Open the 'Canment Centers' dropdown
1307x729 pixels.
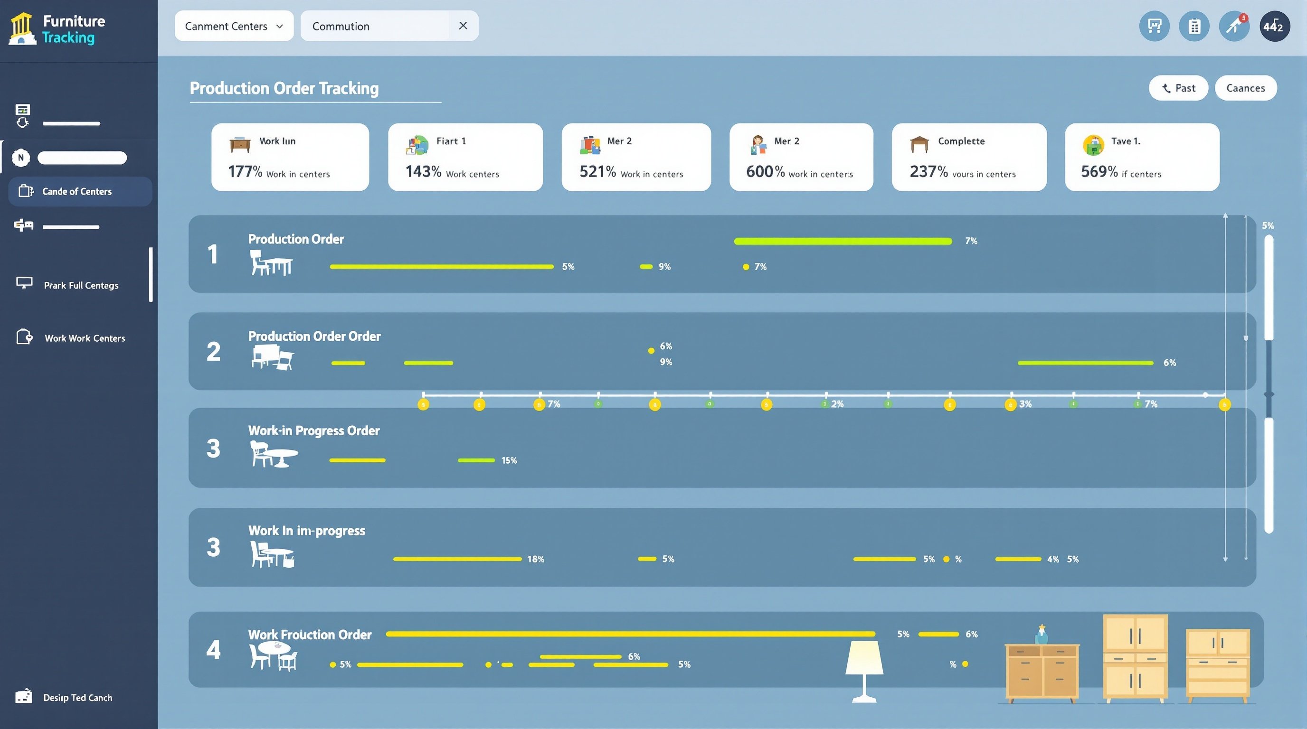click(x=234, y=26)
